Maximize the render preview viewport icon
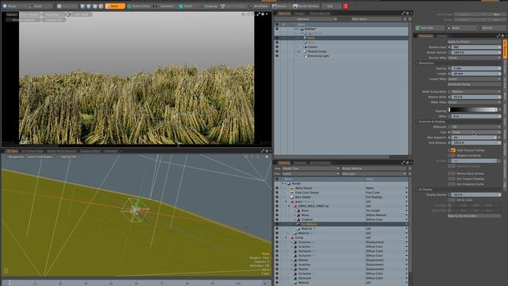The height and width of the screenshot is (286, 508). click(258, 14)
